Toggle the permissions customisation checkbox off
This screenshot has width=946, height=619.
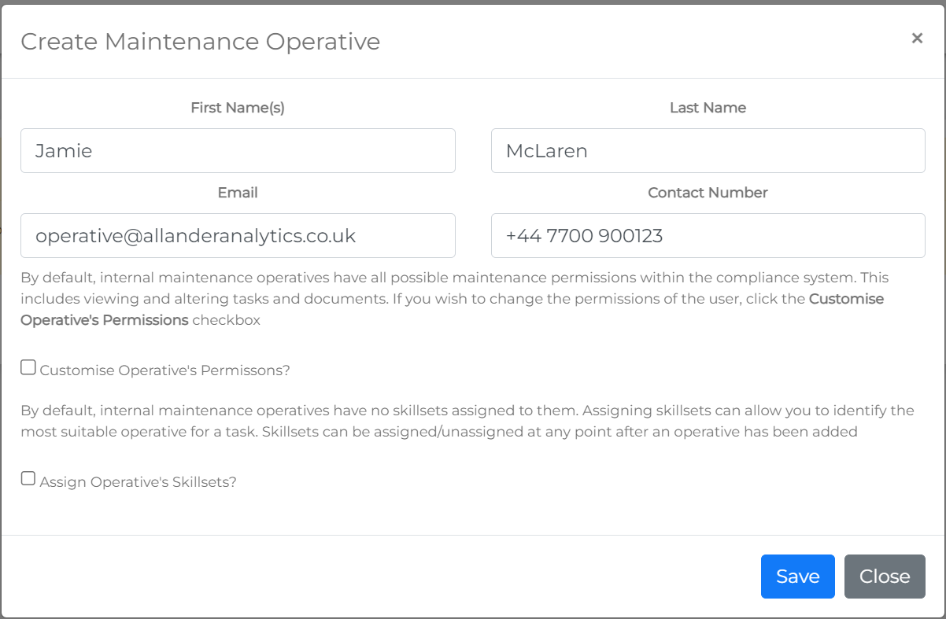(x=28, y=366)
